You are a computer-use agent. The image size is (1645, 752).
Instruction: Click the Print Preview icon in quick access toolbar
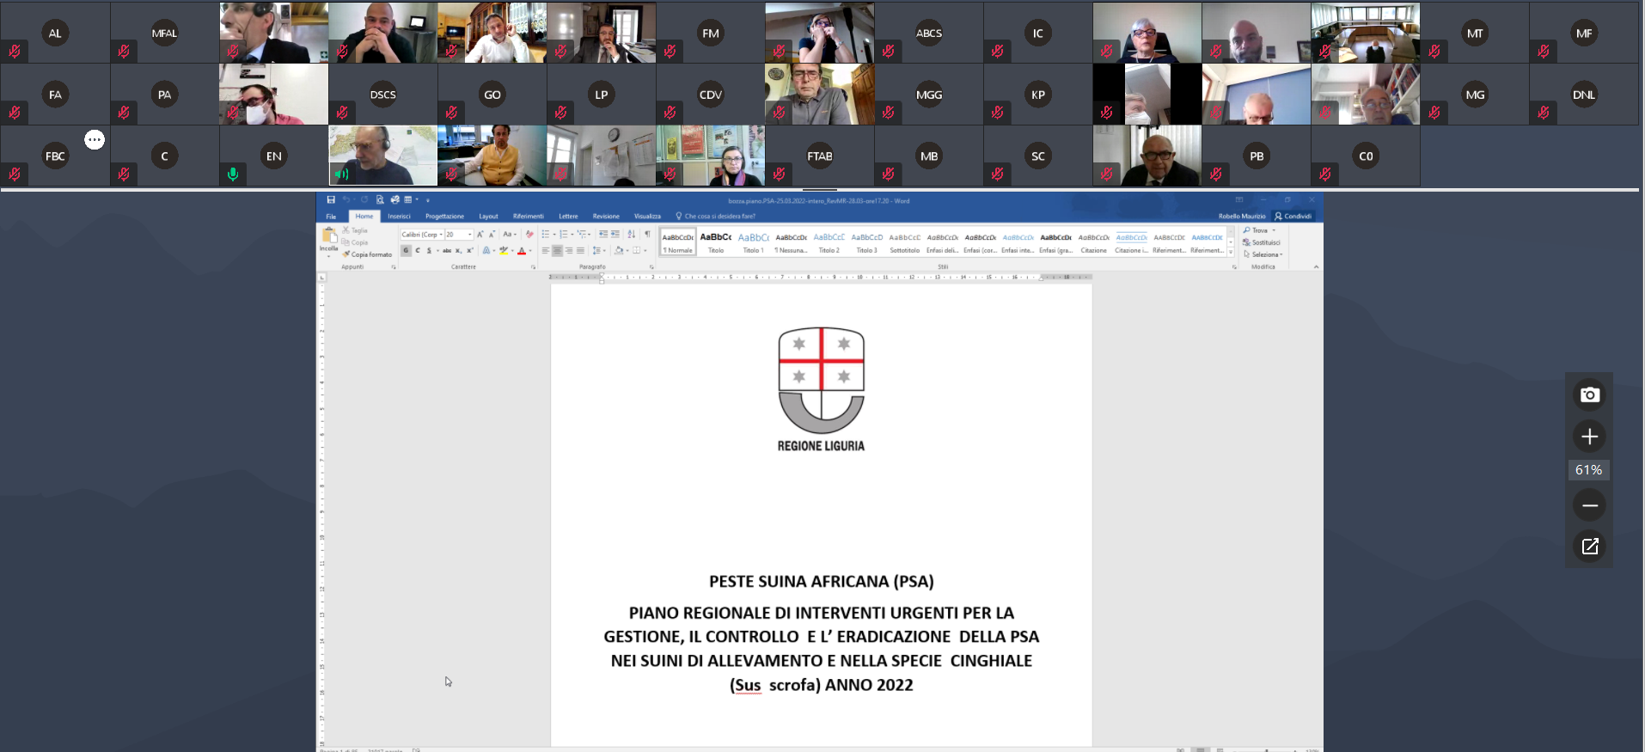(380, 199)
